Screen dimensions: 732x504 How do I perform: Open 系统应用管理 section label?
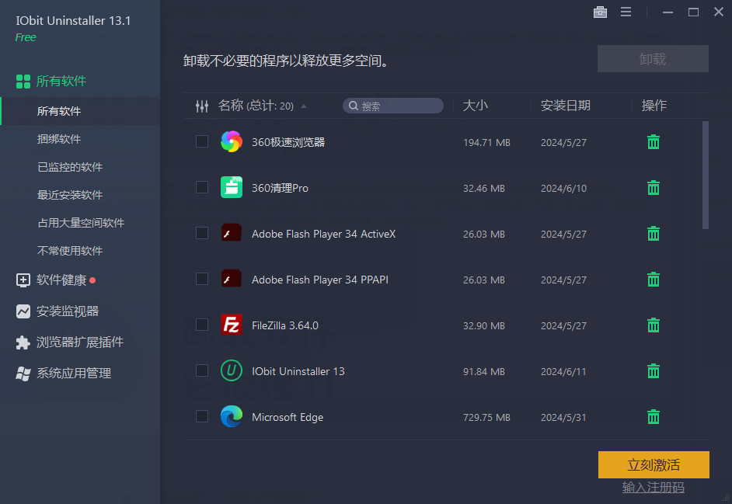(74, 374)
